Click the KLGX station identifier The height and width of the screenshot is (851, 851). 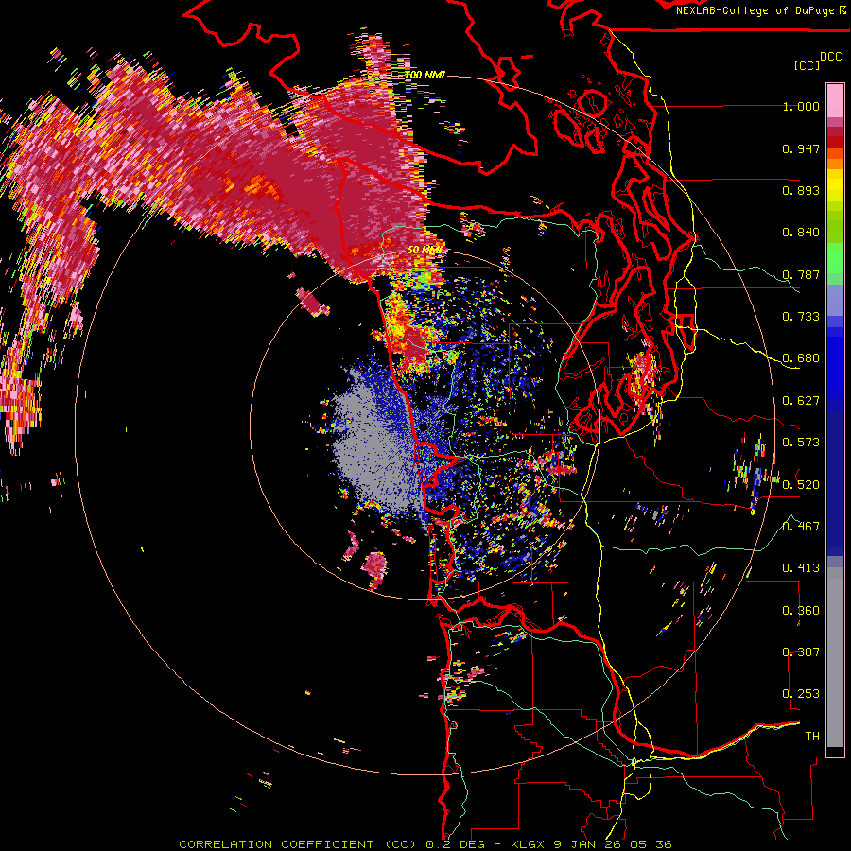coord(529,844)
